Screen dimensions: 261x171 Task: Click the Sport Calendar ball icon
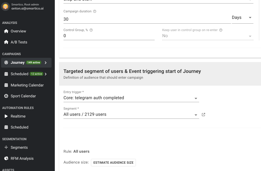(x=6, y=96)
